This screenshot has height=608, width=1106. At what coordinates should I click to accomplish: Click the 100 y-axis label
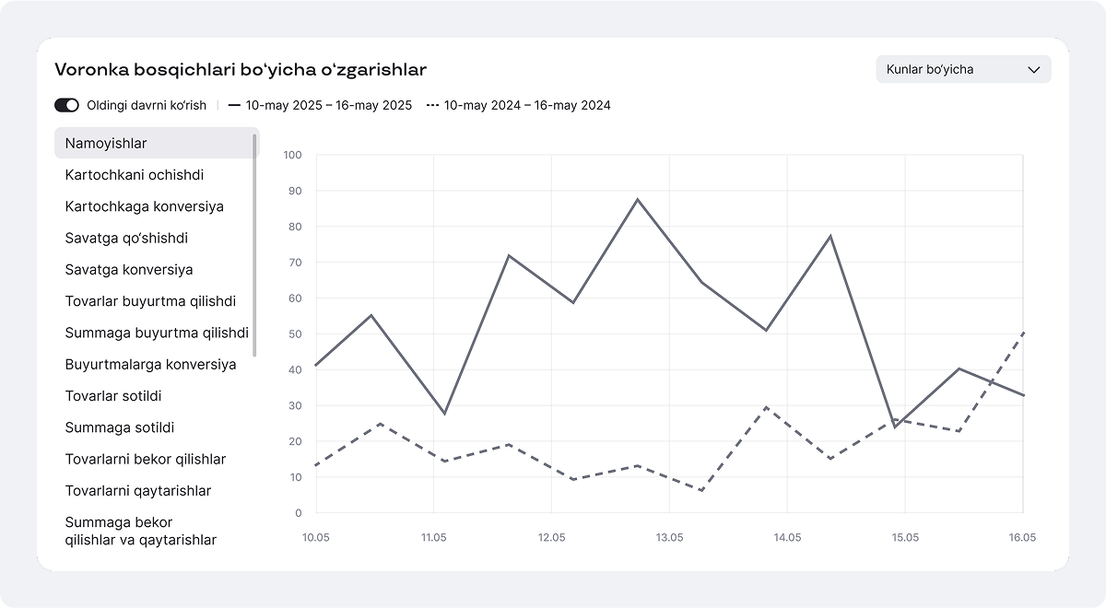tap(293, 155)
